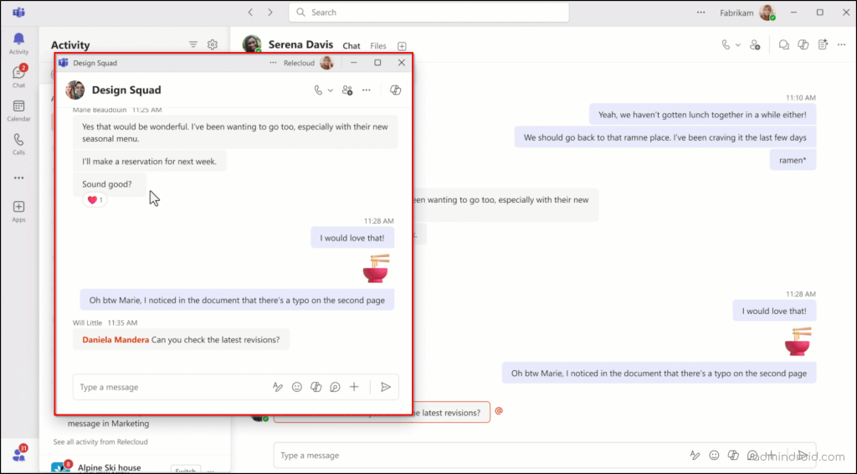The width and height of the screenshot is (857, 474).
Task: Open emoji picker in Design Squad compose box
Action: point(297,387)
